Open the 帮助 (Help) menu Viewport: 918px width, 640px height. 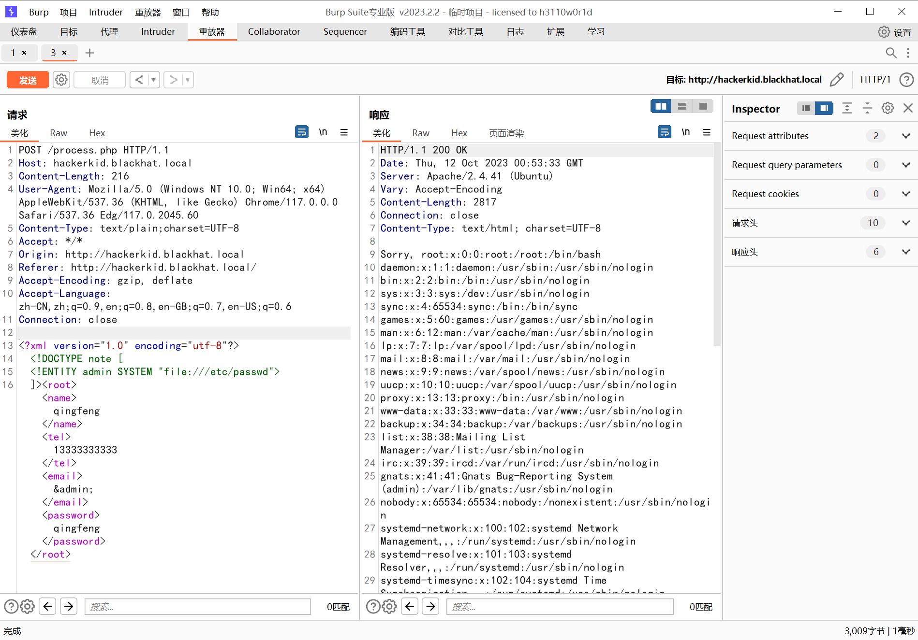click(210, 12)
